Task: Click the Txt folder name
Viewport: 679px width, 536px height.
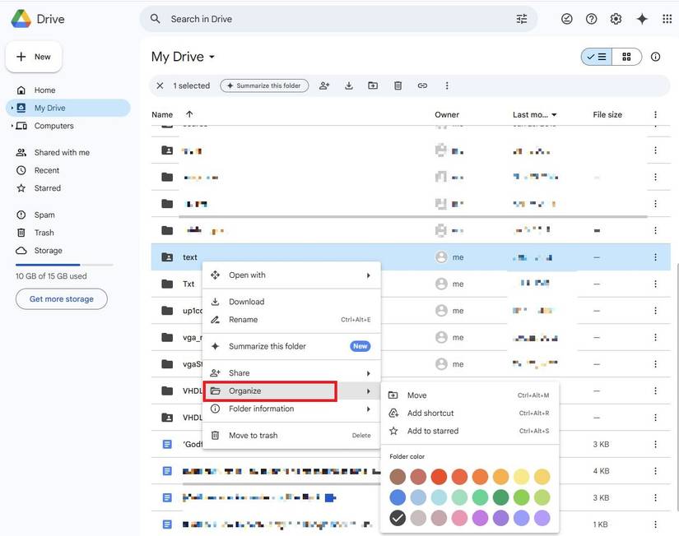Action: (188, 284)
